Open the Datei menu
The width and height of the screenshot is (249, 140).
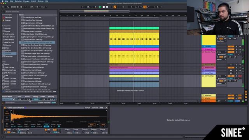[x=11, y=1]
